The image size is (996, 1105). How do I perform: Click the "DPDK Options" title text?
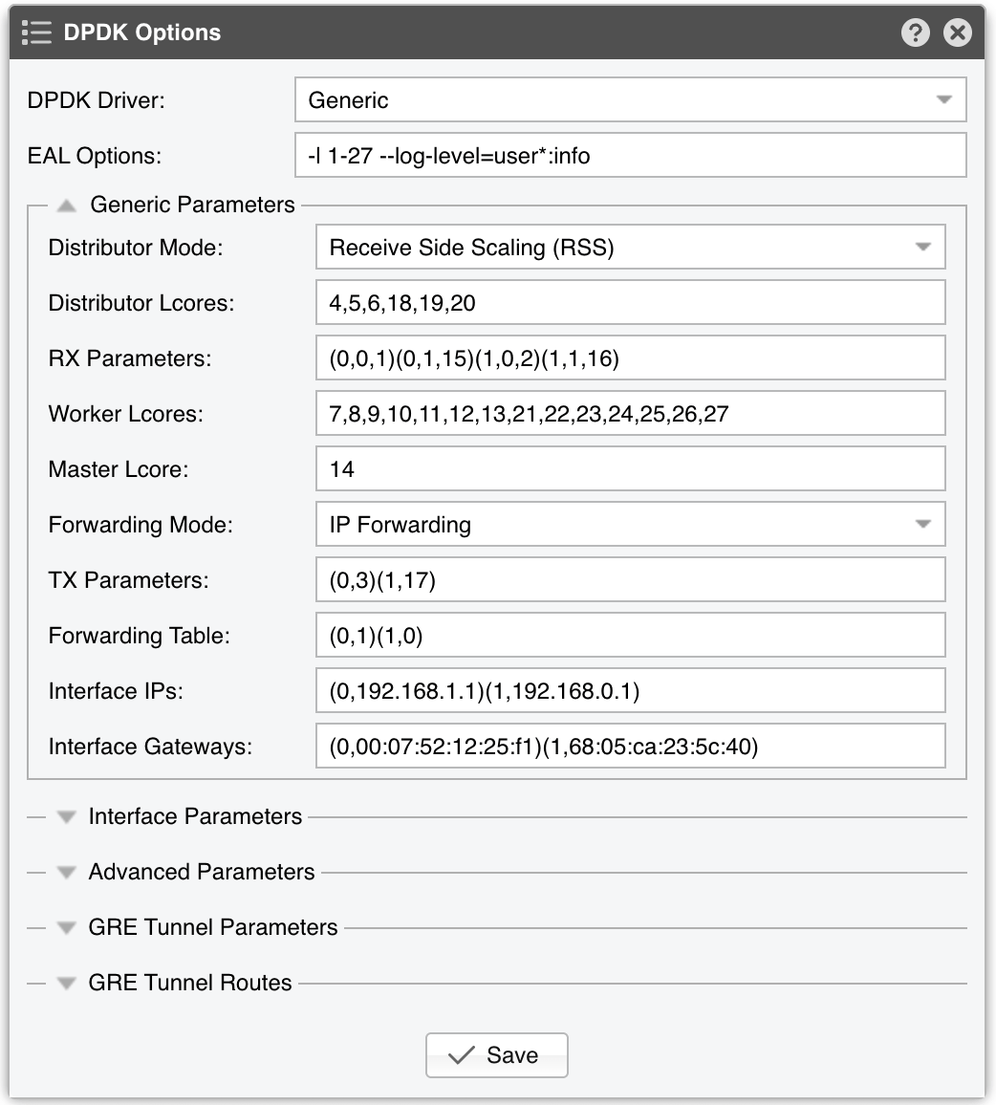pyautogui.click(x=142, y=32)
